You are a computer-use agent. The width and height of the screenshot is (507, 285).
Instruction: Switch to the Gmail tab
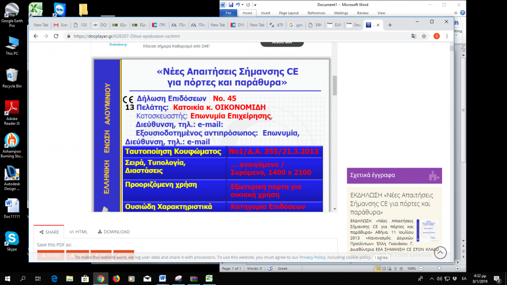[60, 25]
